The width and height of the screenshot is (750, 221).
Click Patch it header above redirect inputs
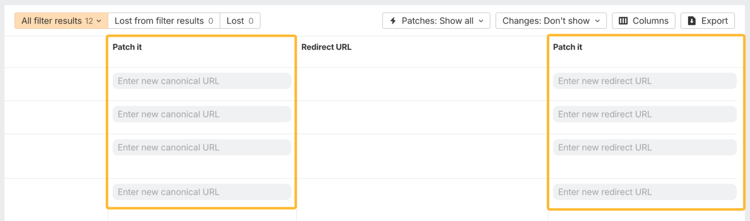pos(567,47)
